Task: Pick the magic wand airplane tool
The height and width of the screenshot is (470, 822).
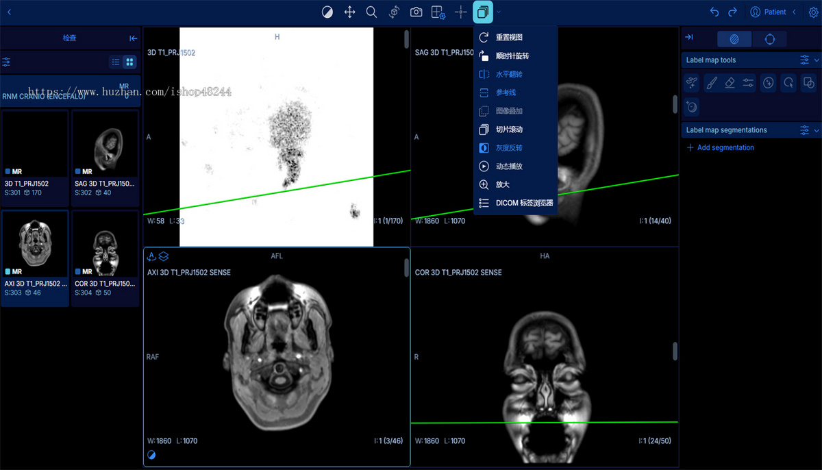Action: click(692, 83)
